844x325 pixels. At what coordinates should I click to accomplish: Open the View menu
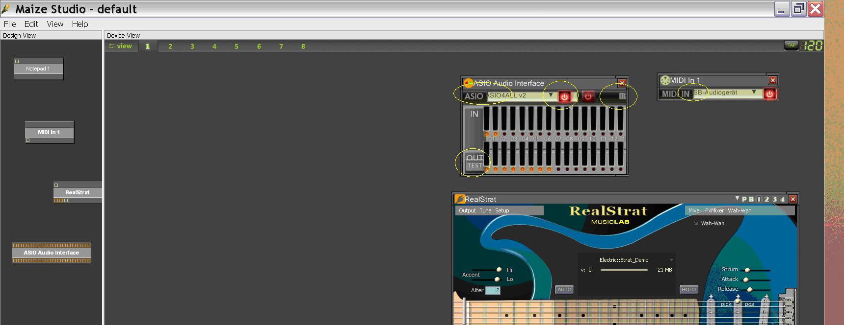55,24
